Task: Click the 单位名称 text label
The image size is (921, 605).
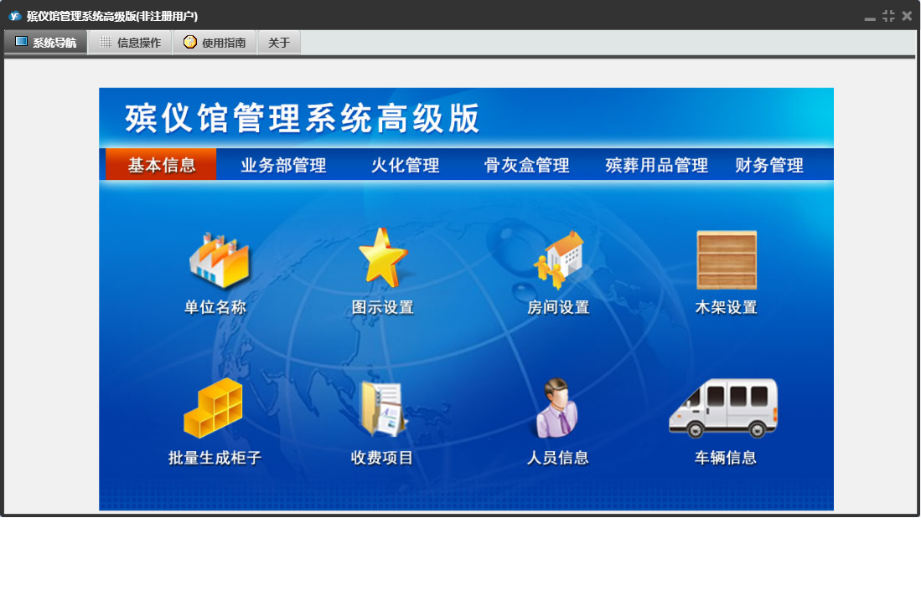Action: pyautogui.click(x=215, y=307)
